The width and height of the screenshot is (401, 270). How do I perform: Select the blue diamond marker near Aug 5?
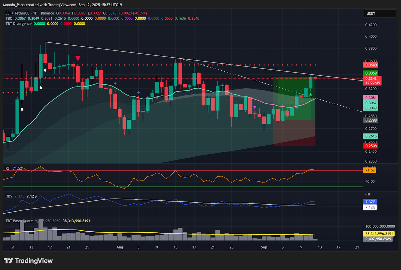point(138,92)
